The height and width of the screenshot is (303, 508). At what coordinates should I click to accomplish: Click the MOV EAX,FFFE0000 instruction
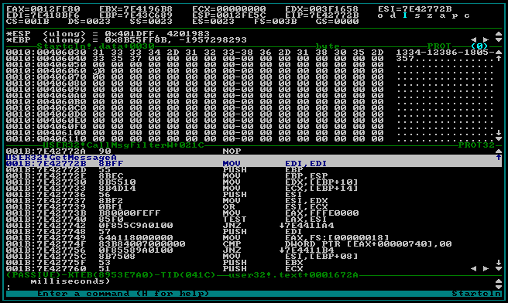pyautogui.click(x=183, y=213)
